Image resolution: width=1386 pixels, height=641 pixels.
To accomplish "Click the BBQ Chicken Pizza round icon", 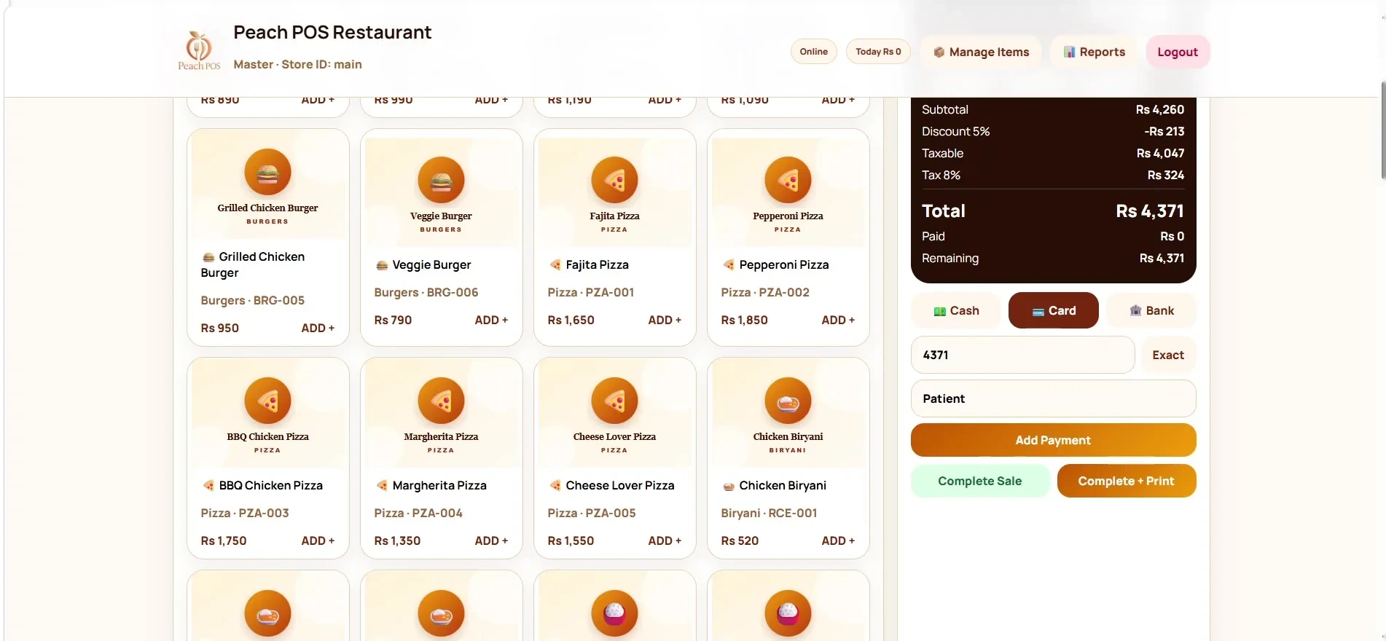I will tap(267, 401).
